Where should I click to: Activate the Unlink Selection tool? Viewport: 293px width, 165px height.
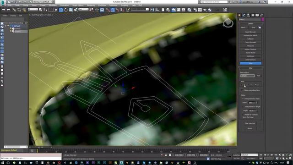click(x=19, y=10)
